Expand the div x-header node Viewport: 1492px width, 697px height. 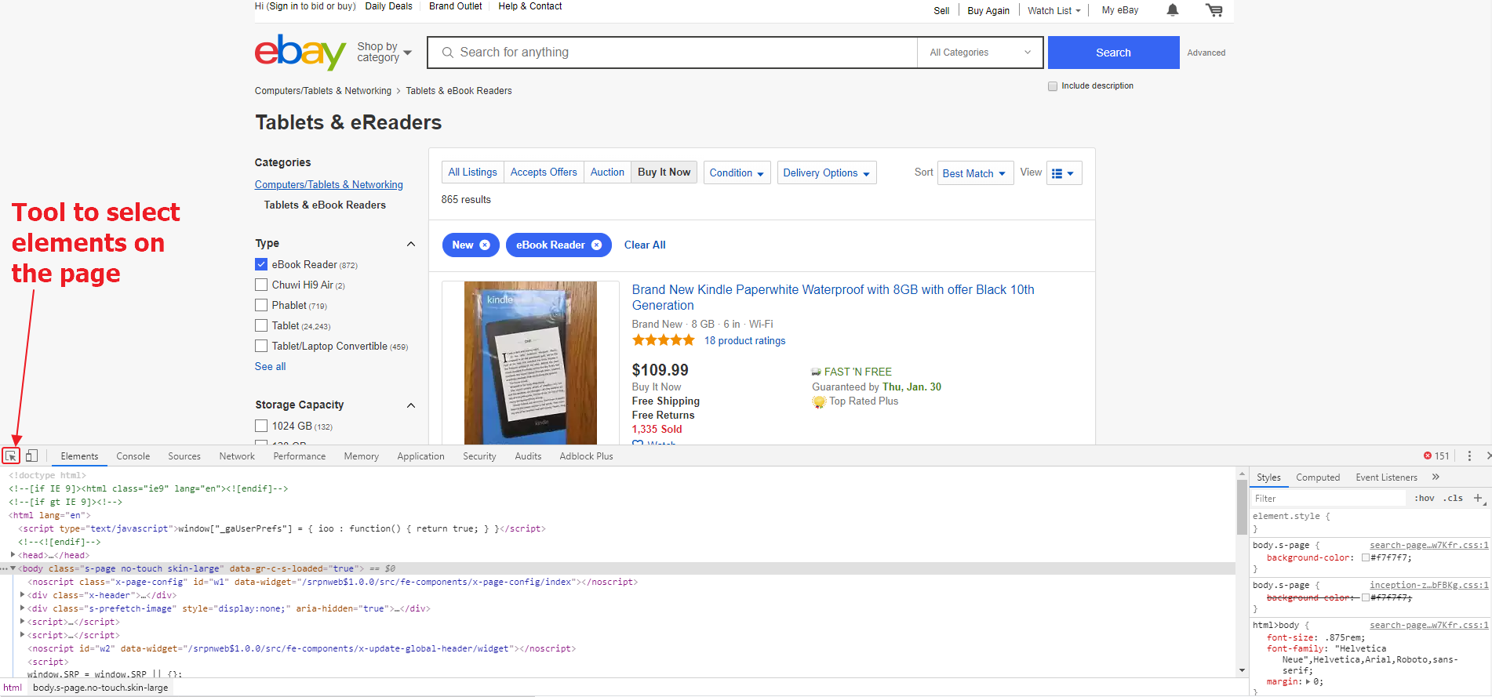(x=22, y=595)
